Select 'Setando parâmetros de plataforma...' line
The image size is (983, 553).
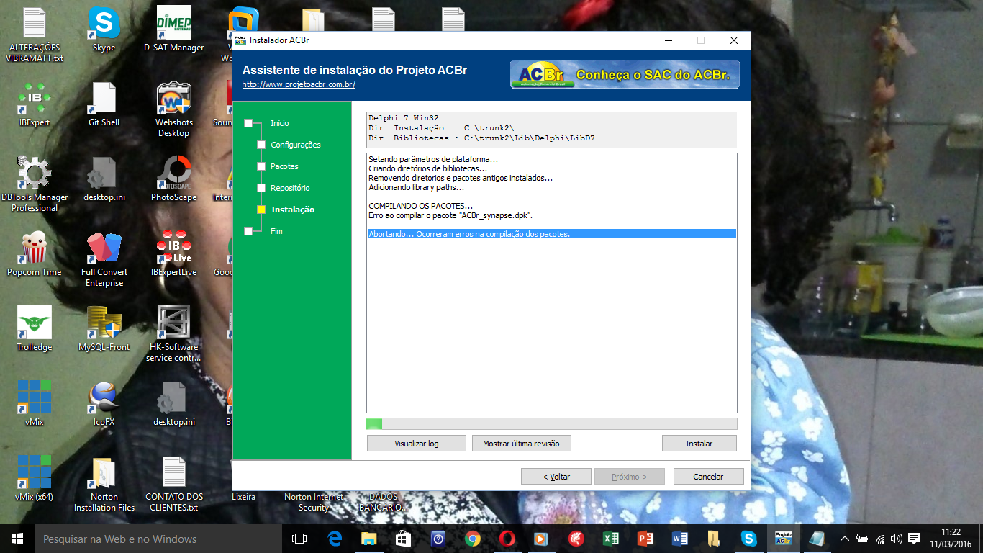pyautogui.click(x=433, y=159)
